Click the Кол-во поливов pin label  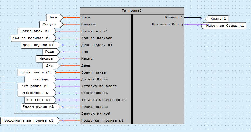pyautogui.click(x=97, y=38)
